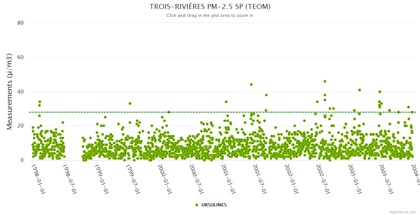Screen dimensions: 420x215
Task: Select the data point at 38 after 2001-07-01
Action: (x=266, y=95)
